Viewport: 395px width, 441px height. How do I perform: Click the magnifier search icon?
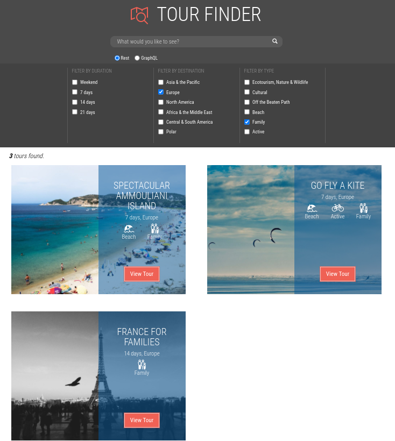point(275,41)
